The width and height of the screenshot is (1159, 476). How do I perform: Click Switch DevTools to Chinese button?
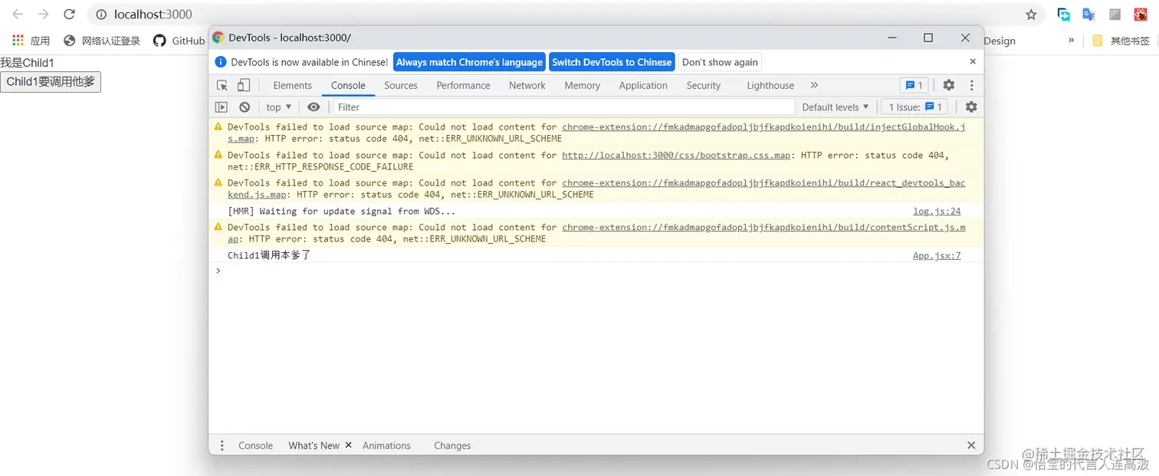pyautogui.click(x=612, y=62)
